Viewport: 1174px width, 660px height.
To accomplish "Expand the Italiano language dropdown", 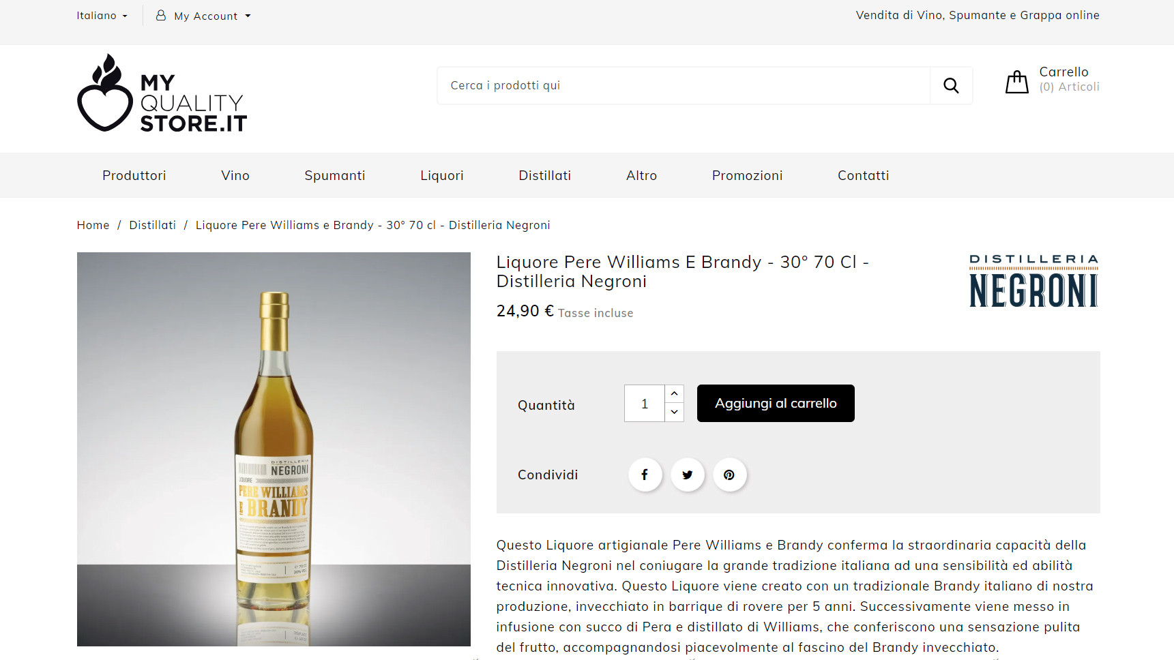I will point(102,15).
